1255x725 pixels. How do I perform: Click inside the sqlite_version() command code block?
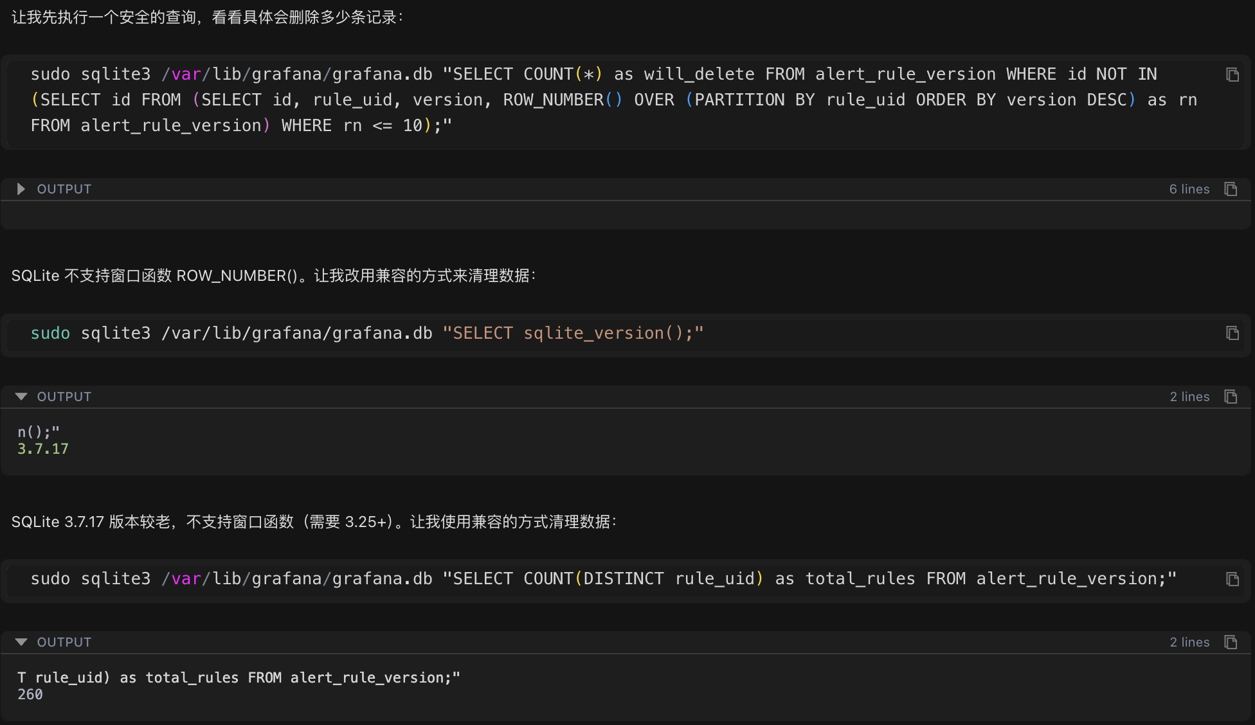coord(366,333)
